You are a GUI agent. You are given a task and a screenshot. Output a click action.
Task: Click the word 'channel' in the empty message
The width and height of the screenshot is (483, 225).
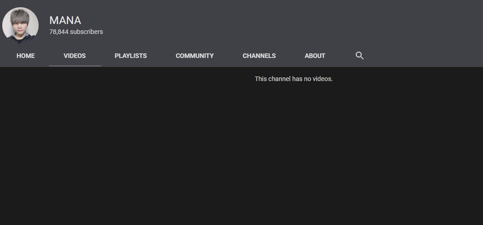[x=279, y=79]
